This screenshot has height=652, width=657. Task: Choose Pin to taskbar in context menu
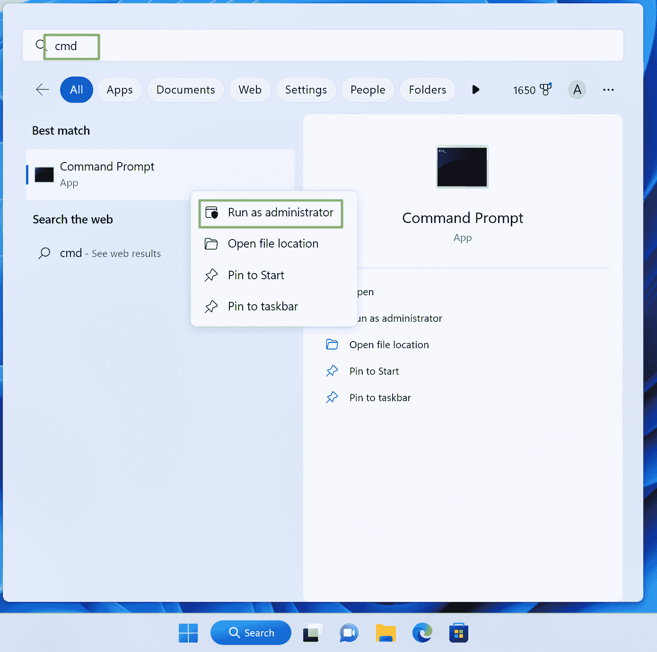tap(274, 306)
